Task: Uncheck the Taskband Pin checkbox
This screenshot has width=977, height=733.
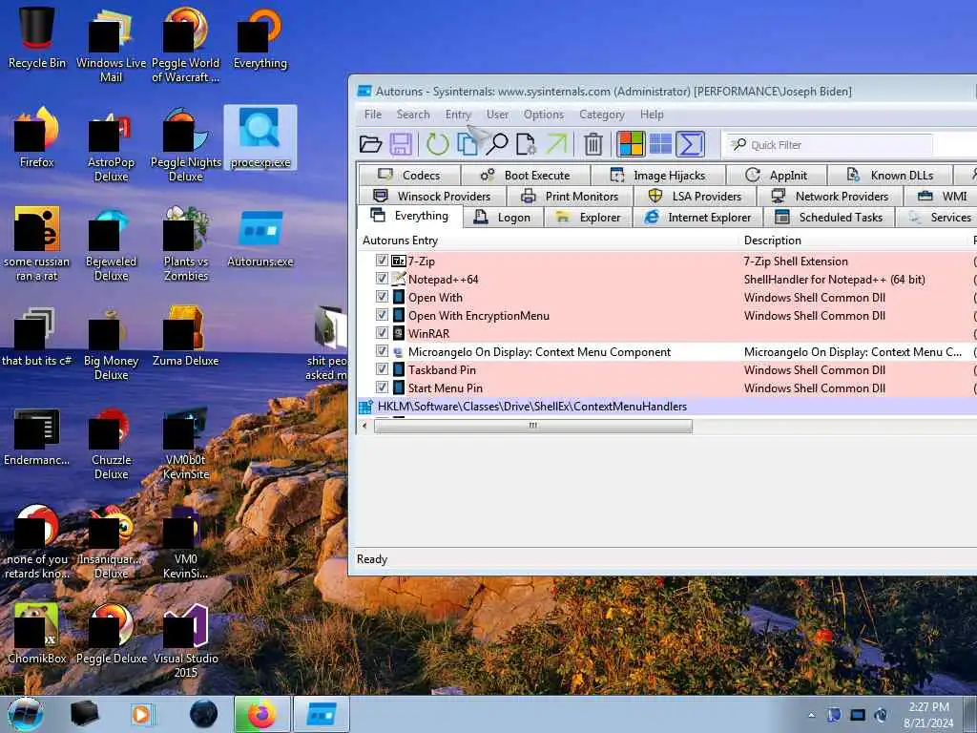Action: (382, 369)
